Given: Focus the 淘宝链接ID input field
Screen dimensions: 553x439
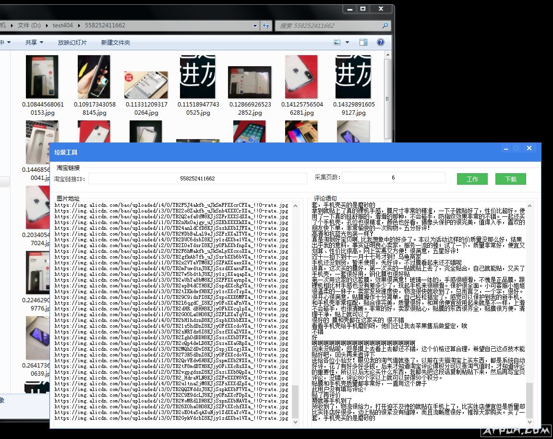Looking at the screenshot, I should pyautogui.click(x=197, y=178).
